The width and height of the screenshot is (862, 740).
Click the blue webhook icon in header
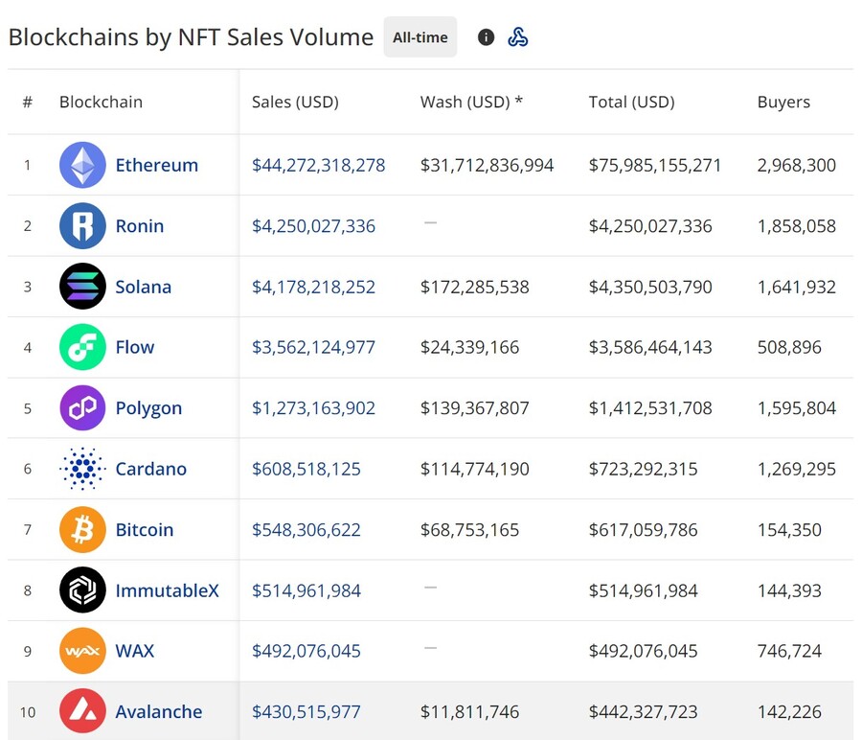click(x=518, y=37)
